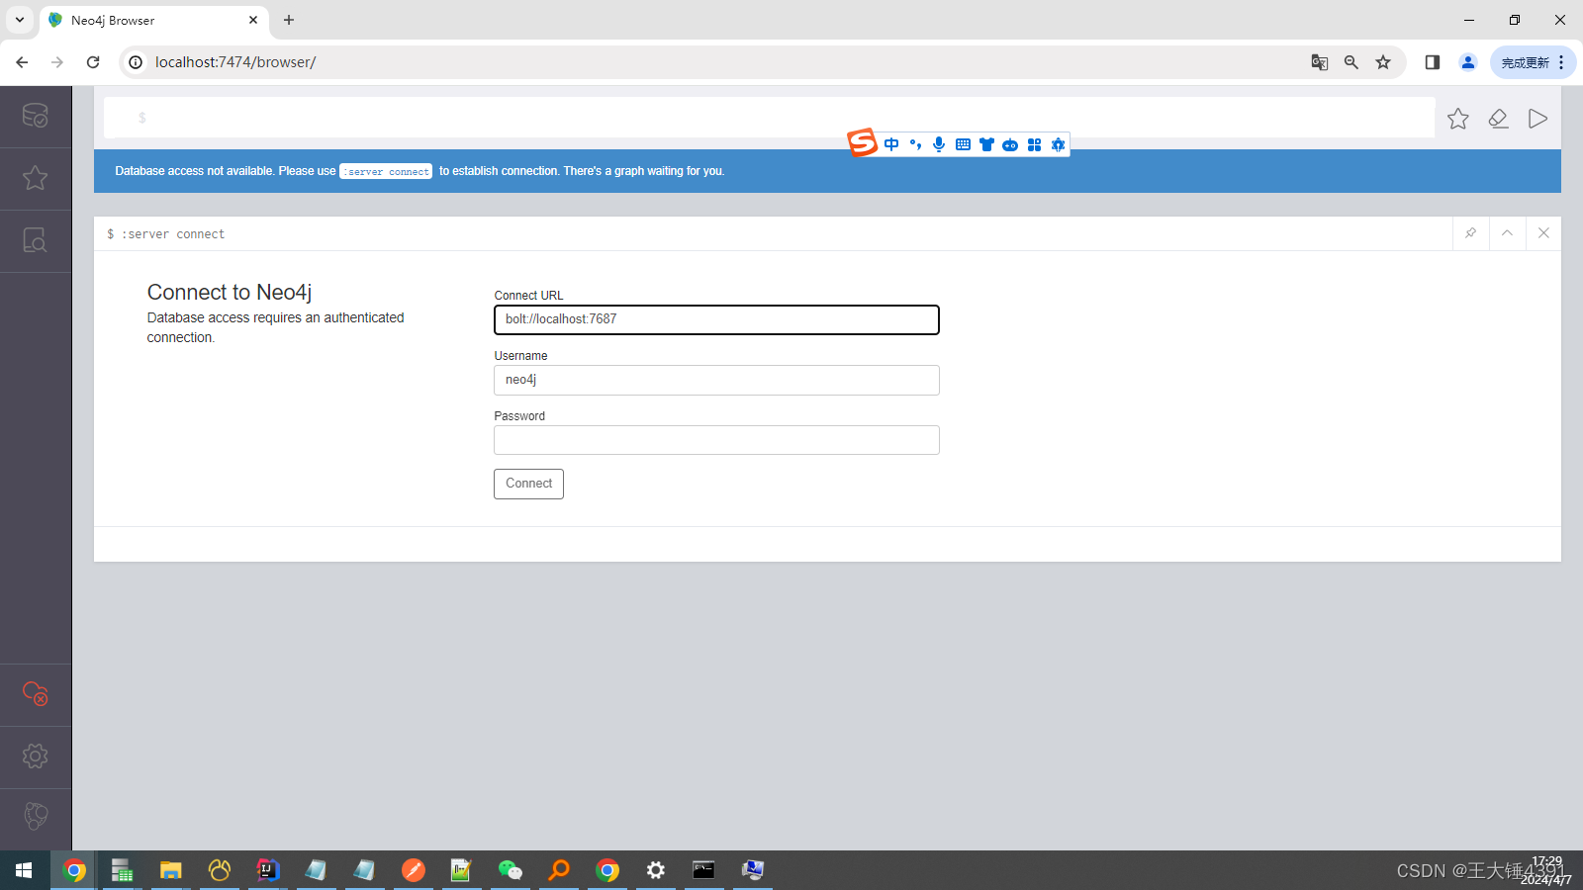
Task: Toggle the Chrome side panel
Action: tap(1432, 62)
